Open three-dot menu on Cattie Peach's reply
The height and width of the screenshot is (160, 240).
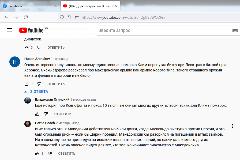(x=232, y=126)
